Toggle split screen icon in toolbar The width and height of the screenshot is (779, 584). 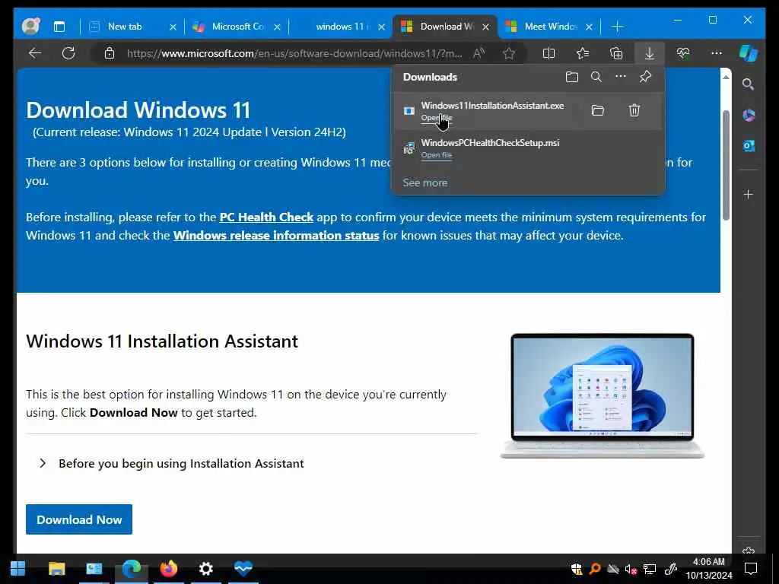pyautogui.click(x=548, y=53)
